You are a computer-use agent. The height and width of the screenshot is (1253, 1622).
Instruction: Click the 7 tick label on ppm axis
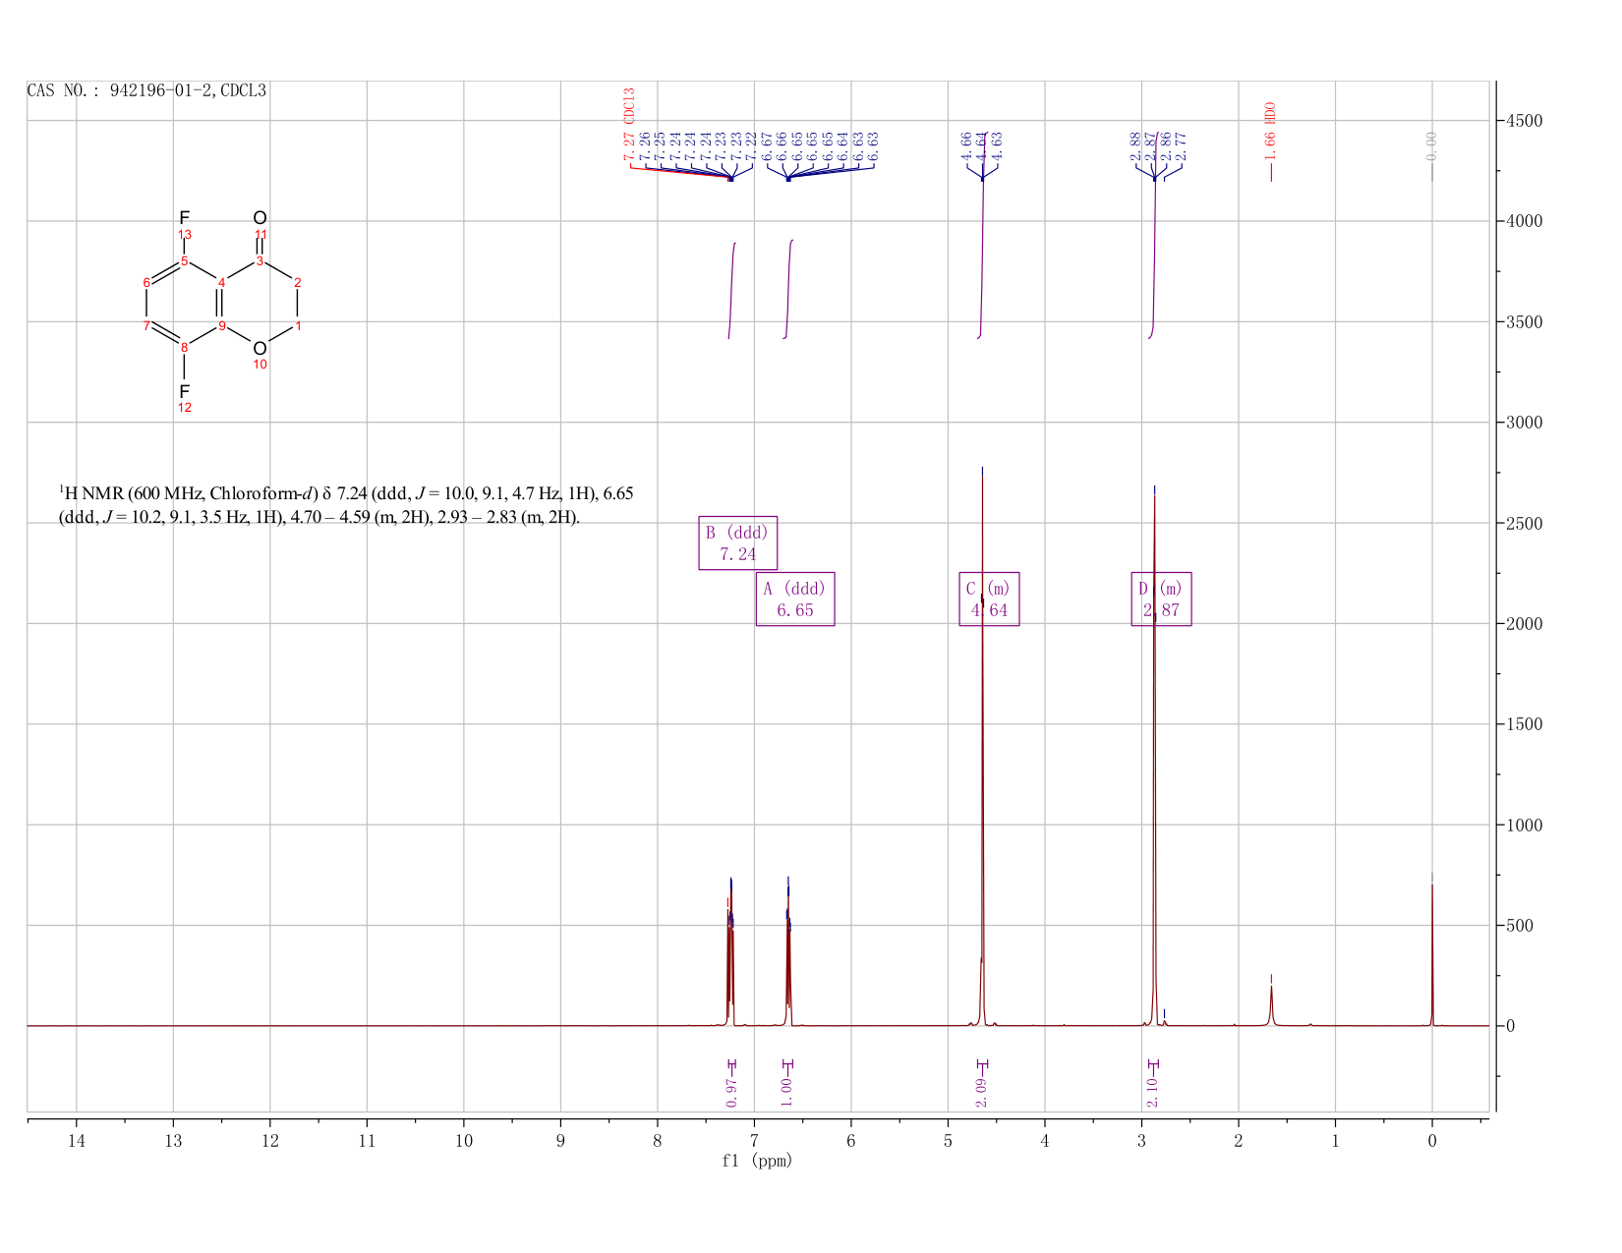[754, 1141]
